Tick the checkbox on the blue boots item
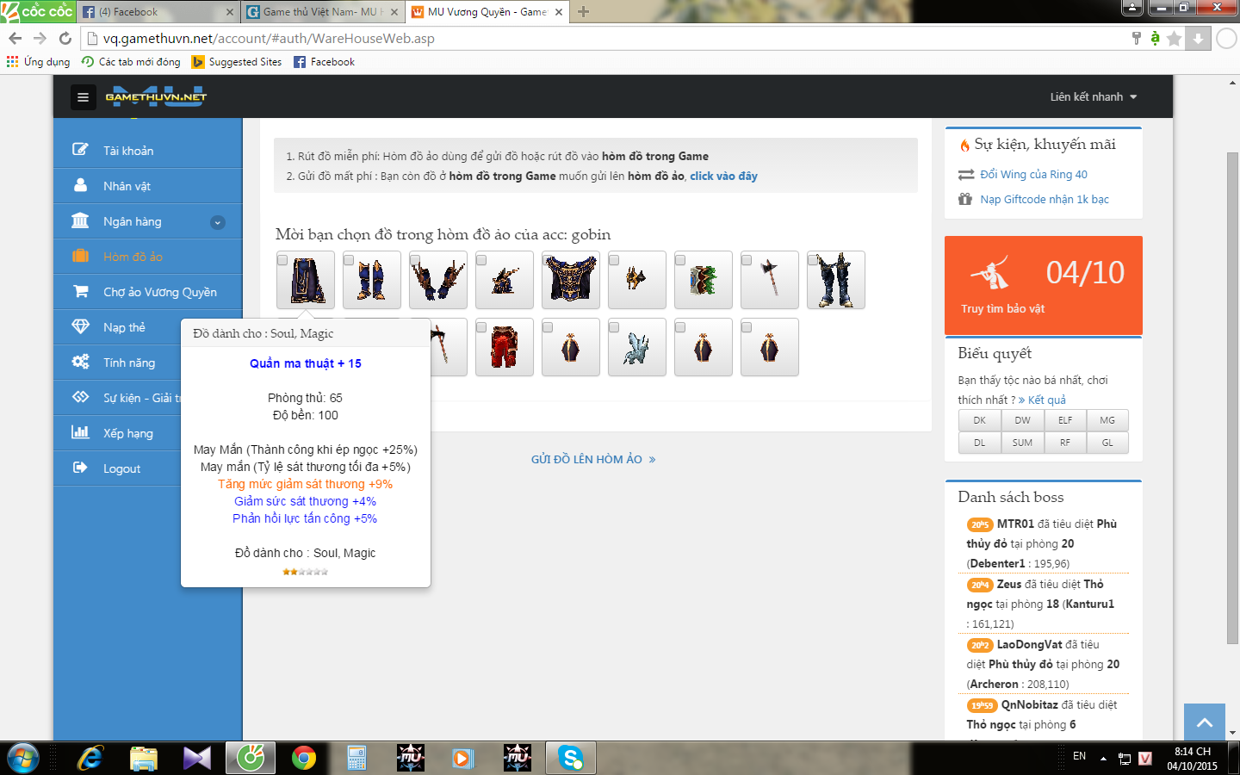The width and height of the screenshot is (1240, 775). (349, 260)
